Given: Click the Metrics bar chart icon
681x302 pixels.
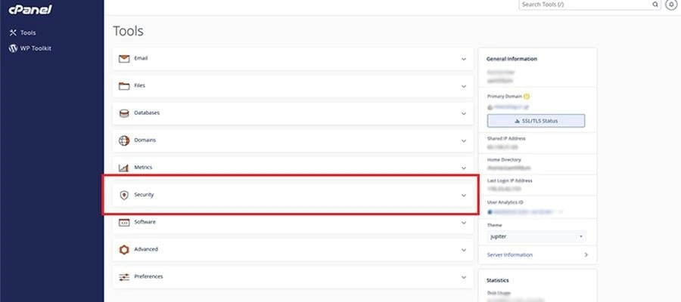Looking at the screenshot, I should tap(124, 168).
